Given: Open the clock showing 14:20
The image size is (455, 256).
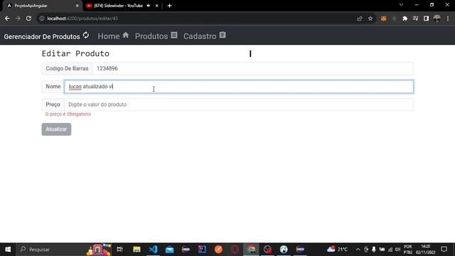Looking at the screenshot, I should coord(425,250).
